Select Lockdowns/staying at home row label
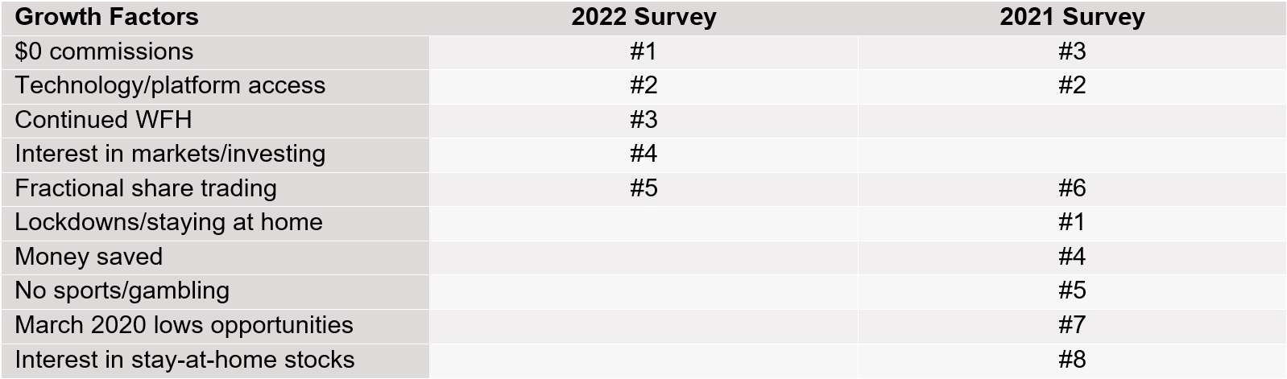The width and height of the screenshot is (1287, 379). coord(168,222)
